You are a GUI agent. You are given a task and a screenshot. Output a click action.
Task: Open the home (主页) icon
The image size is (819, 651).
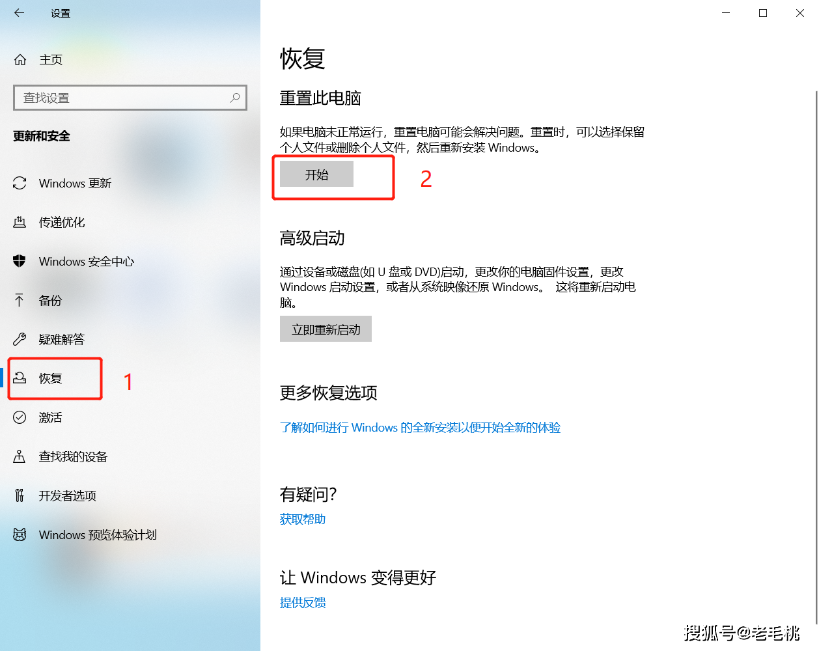pos(20,60)
